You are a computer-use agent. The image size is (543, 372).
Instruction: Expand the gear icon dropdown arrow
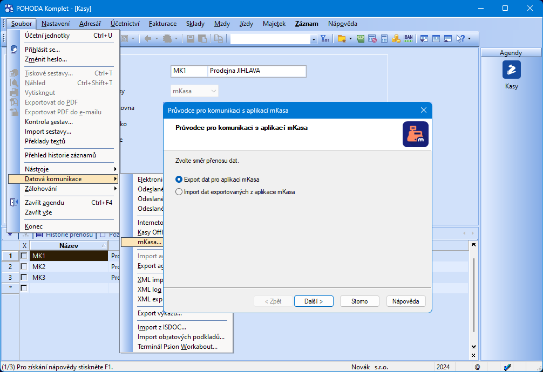pos(177,39)
